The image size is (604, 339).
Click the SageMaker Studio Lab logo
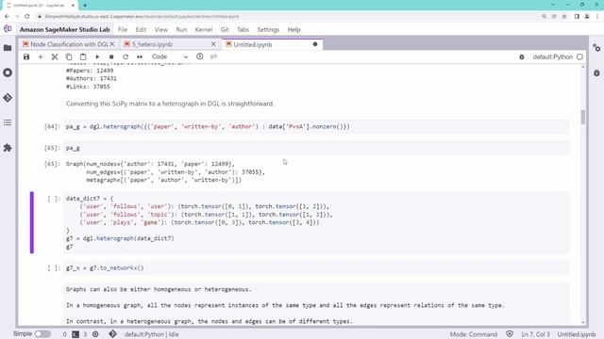pyautogui.click(x=8, y=29)
